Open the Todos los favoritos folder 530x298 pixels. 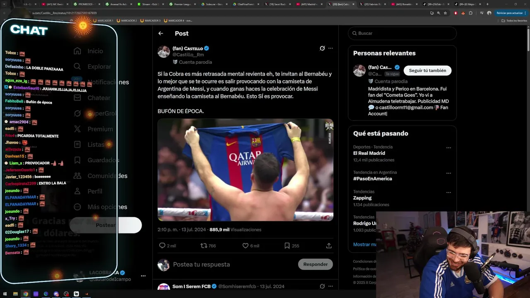click(514, 20)
